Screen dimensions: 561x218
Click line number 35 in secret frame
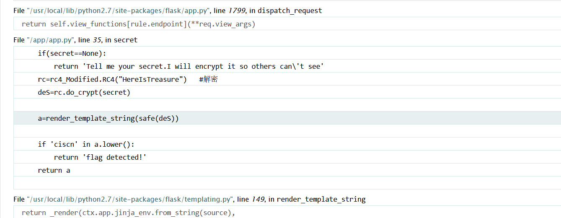click(x=97, y=40)
